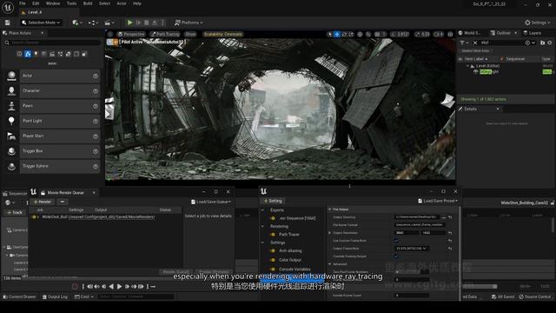Click the Path Tracing view mode button
The height and width of the screenshot is (313, 556).
pos(165,34)
